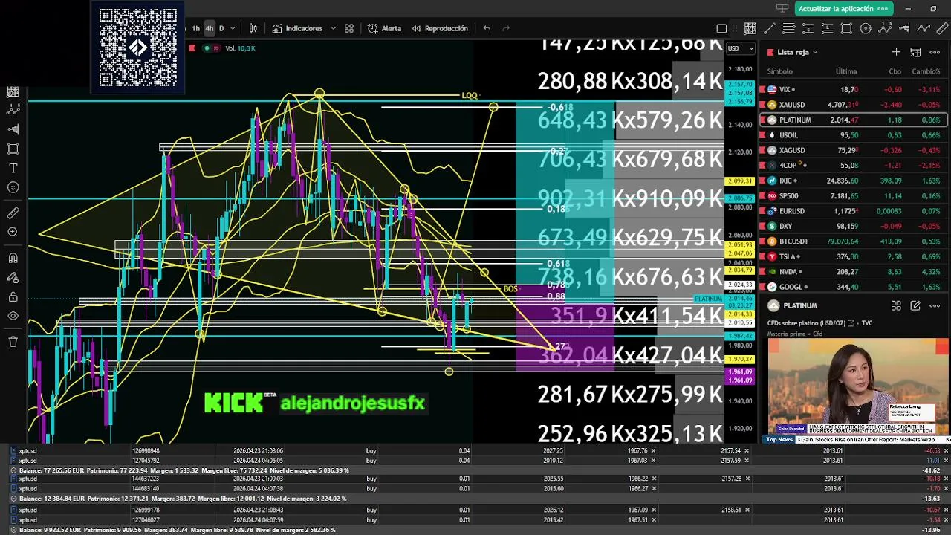Select the forecasting projection tool in left toolbar

click(13, 129)
